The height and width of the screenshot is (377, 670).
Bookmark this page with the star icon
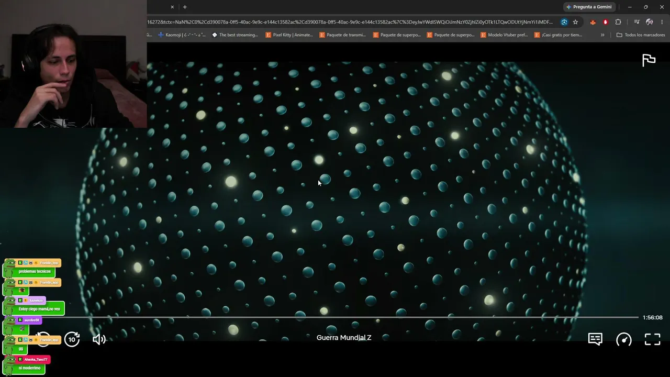coord(575,22)
